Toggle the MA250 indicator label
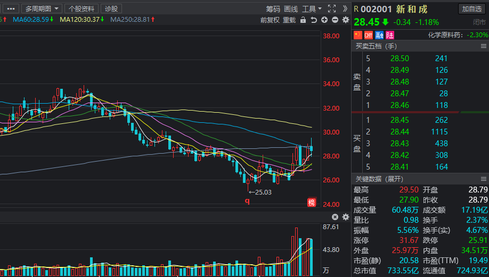Viewport: 489px width, 277px height. pos(133,20)
